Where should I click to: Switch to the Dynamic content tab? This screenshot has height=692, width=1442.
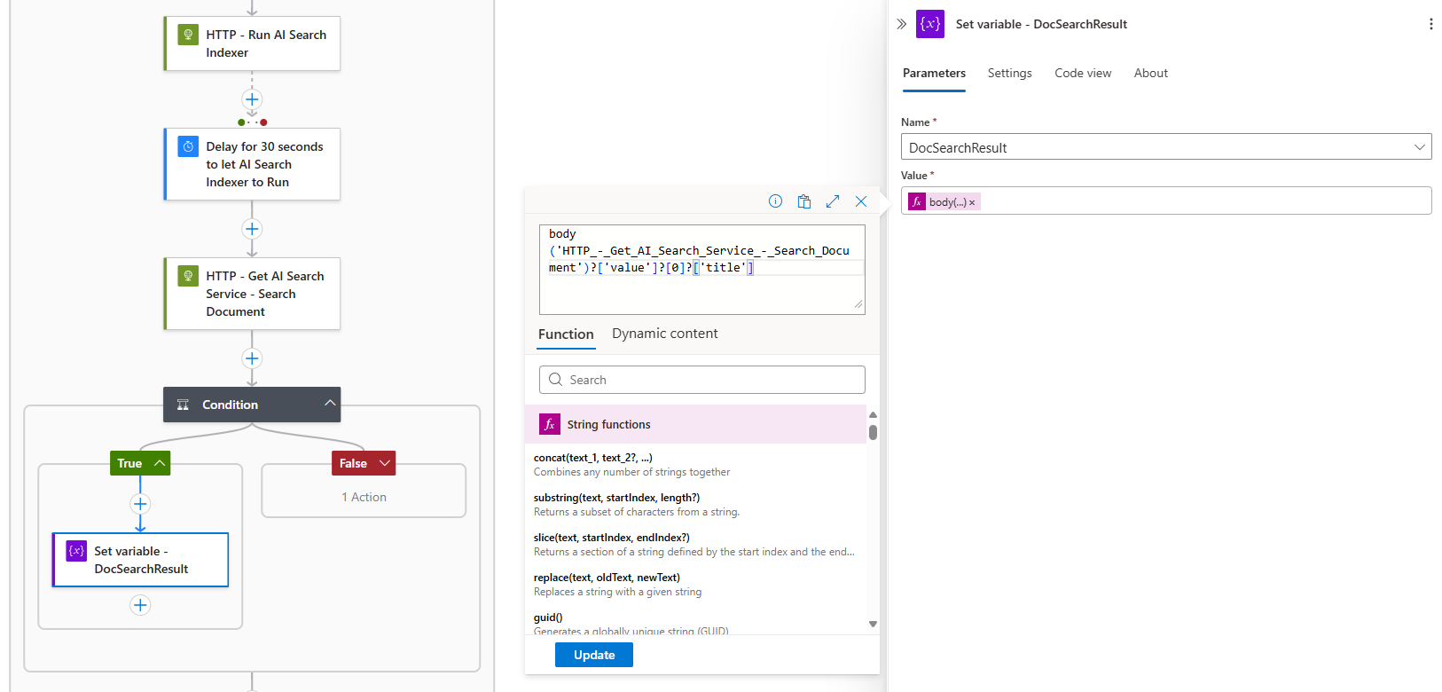[664, 334]
